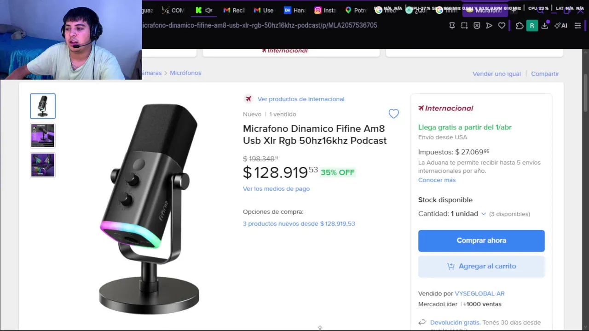Viewport: 589px width, 331px height.
Task: Click the Comprar ahora button
Action: pos(481,240)
